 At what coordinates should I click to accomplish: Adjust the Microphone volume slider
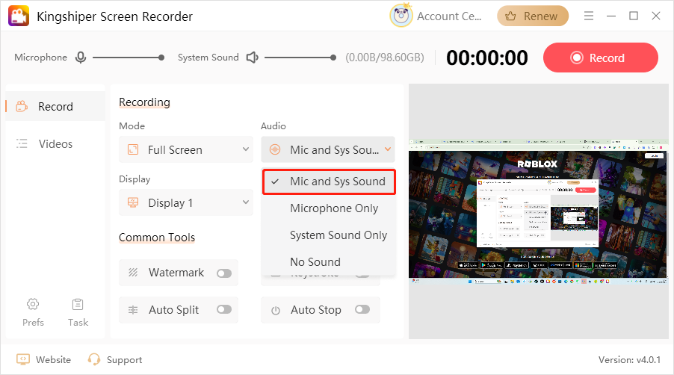point(127,58)
